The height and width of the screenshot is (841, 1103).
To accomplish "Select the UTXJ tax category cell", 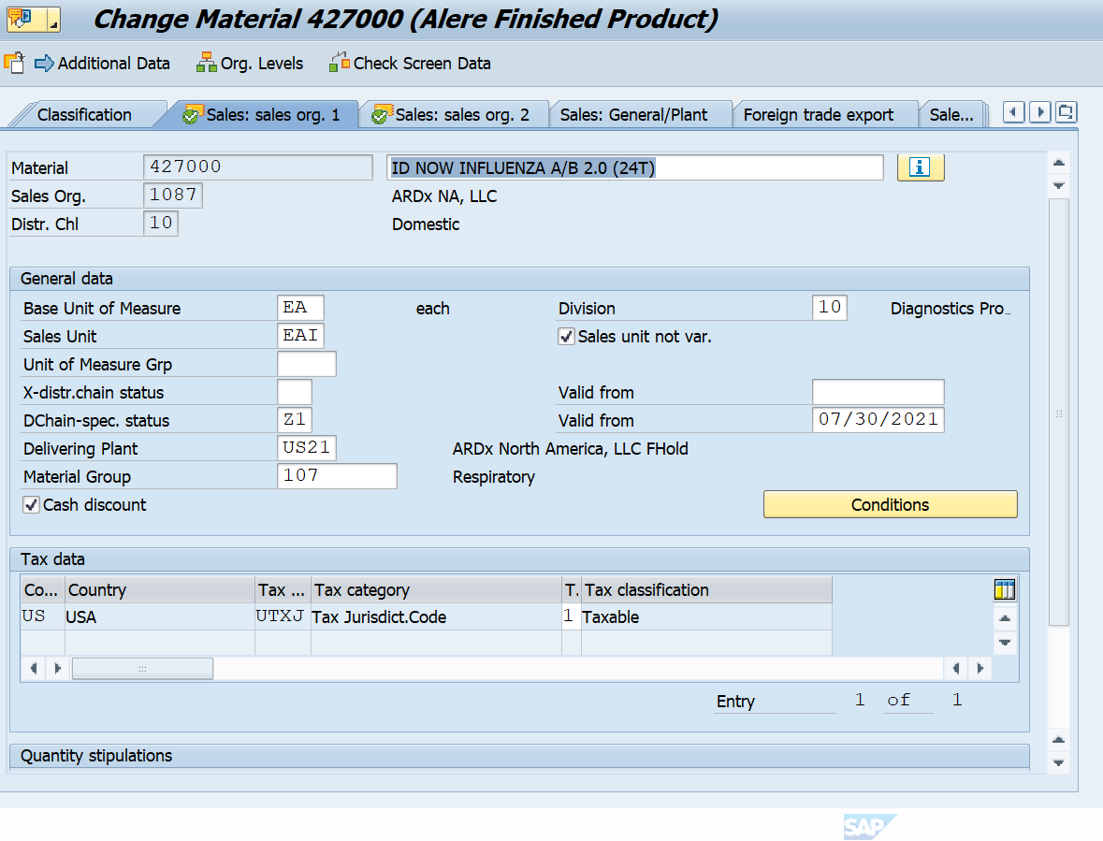I will 283,616.
